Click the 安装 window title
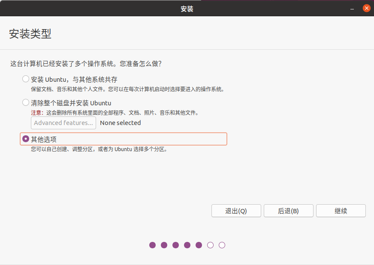 point(187,9)
